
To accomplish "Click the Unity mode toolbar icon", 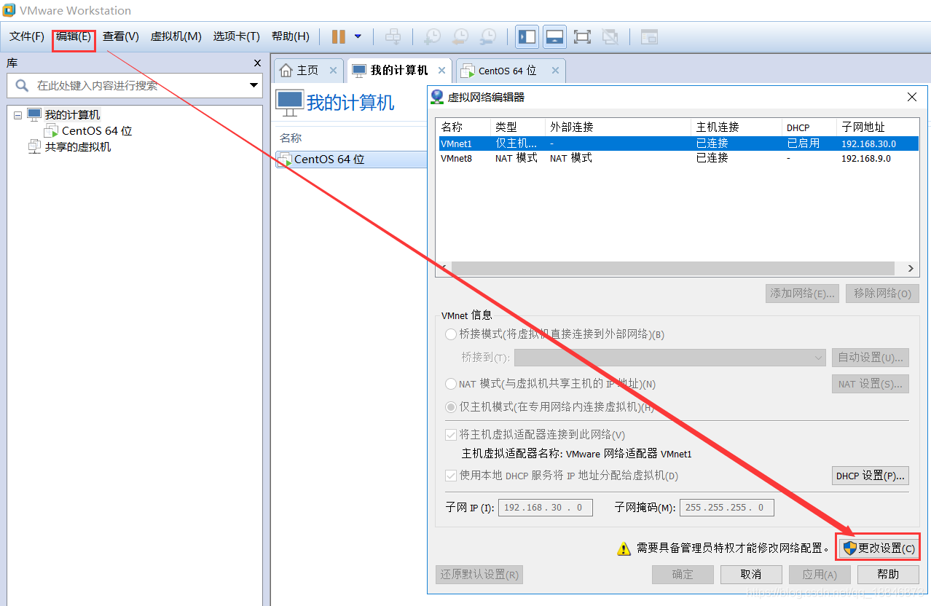I will (610, 36).
